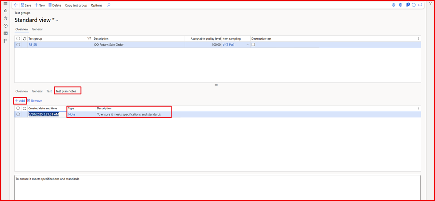Open the Options menu
The height and width of the screenshot is (201, 435).
coord(96,5)
